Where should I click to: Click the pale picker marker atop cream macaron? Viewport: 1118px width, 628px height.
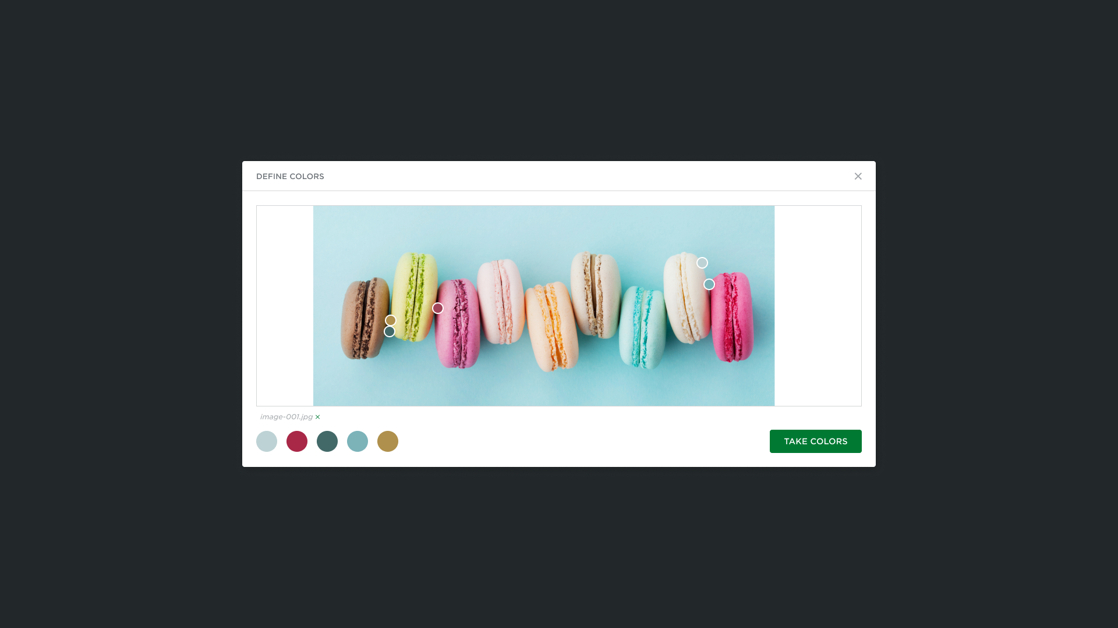coord(702,263)
